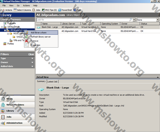Collapse the Library Server tree node

click(2, 27)
